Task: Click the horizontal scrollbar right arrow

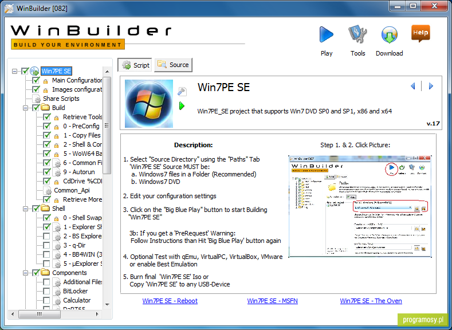Action: pos(97,314)
